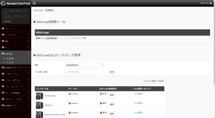Screen dimensions: 215x118
Task: Click the server icon for WindowsTest
Action: pyautogui.click(x=39, y=96)
